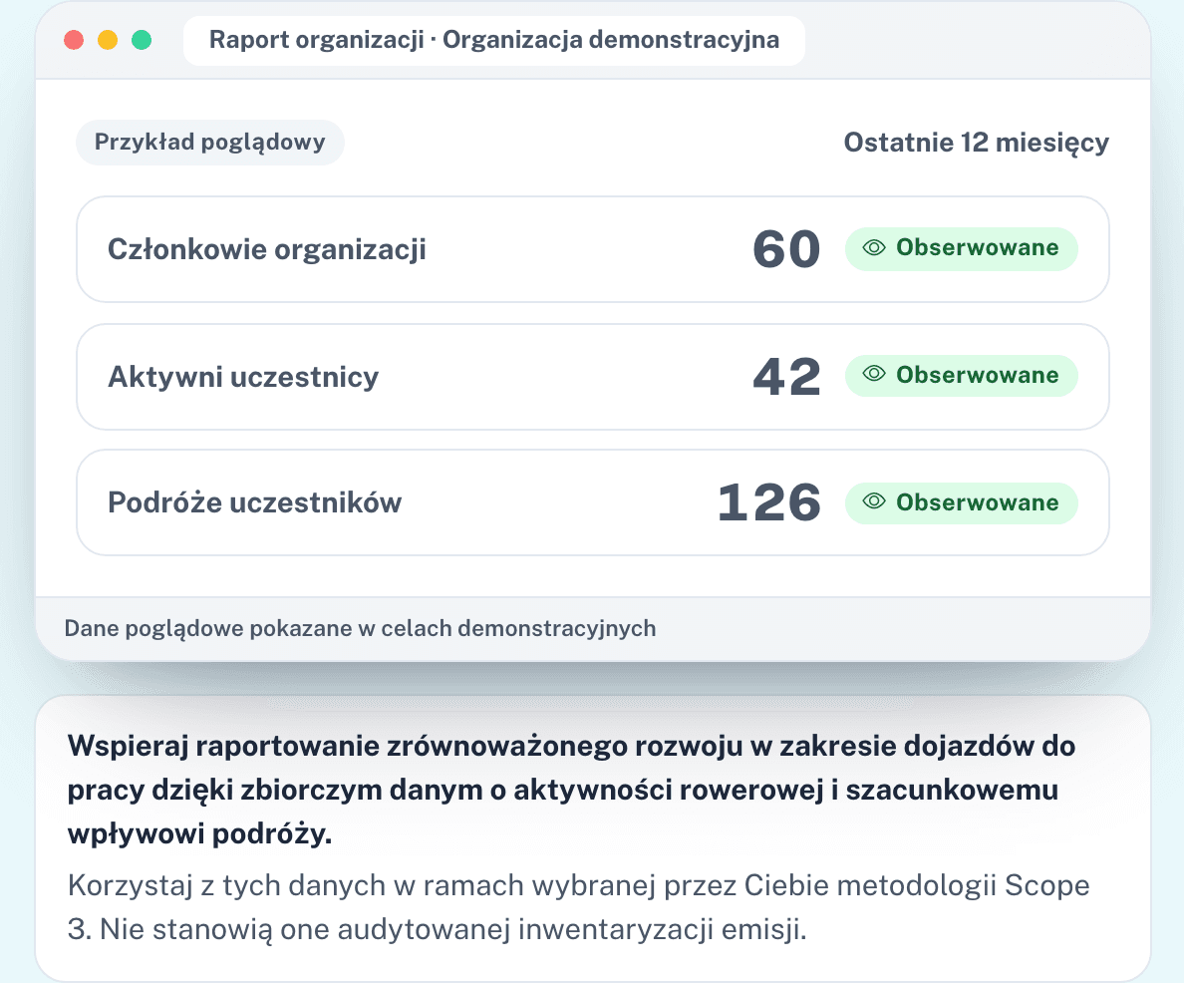Open the Członkowie organizacji row

coord(593,249)
